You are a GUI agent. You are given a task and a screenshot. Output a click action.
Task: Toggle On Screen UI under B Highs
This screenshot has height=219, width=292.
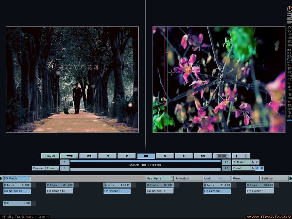[x=260, y=191]
